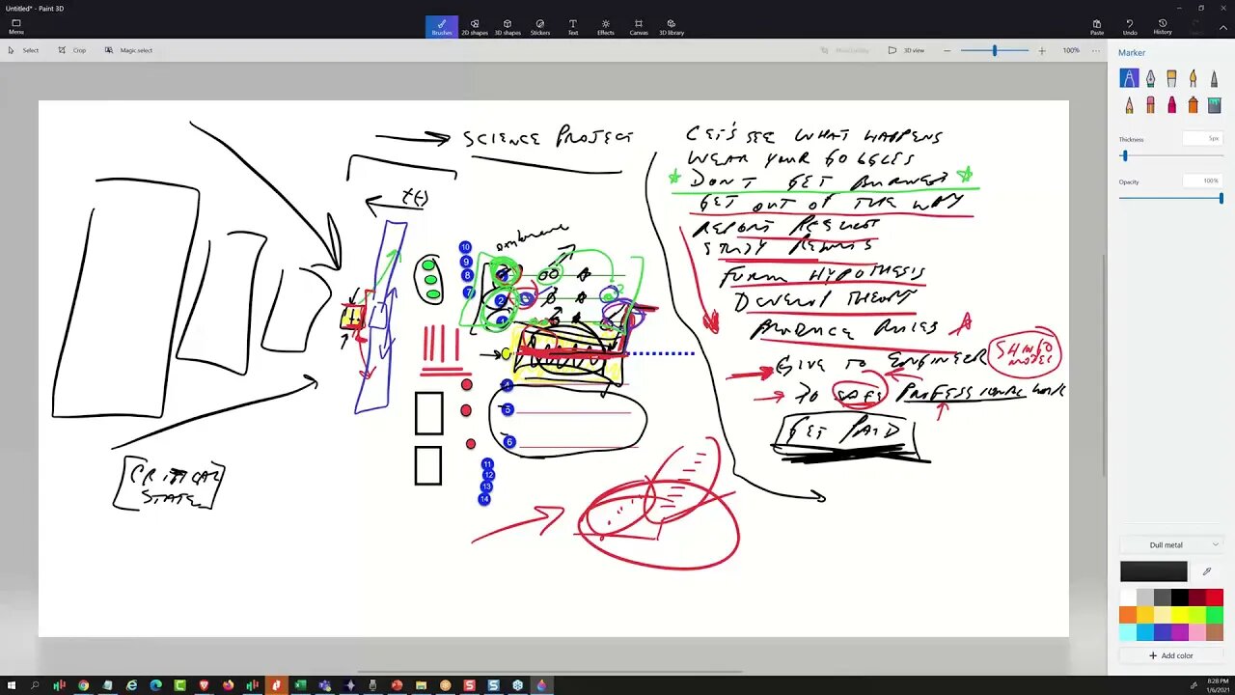The width and height of the screenshot is (1235, 695).
Task: Choose the pink color swatch
Action: 1196,632
